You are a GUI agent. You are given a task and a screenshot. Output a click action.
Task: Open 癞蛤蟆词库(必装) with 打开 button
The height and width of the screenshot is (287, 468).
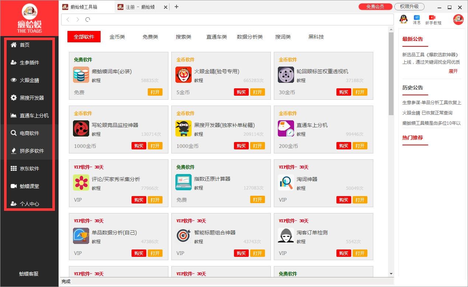[155, 92]
